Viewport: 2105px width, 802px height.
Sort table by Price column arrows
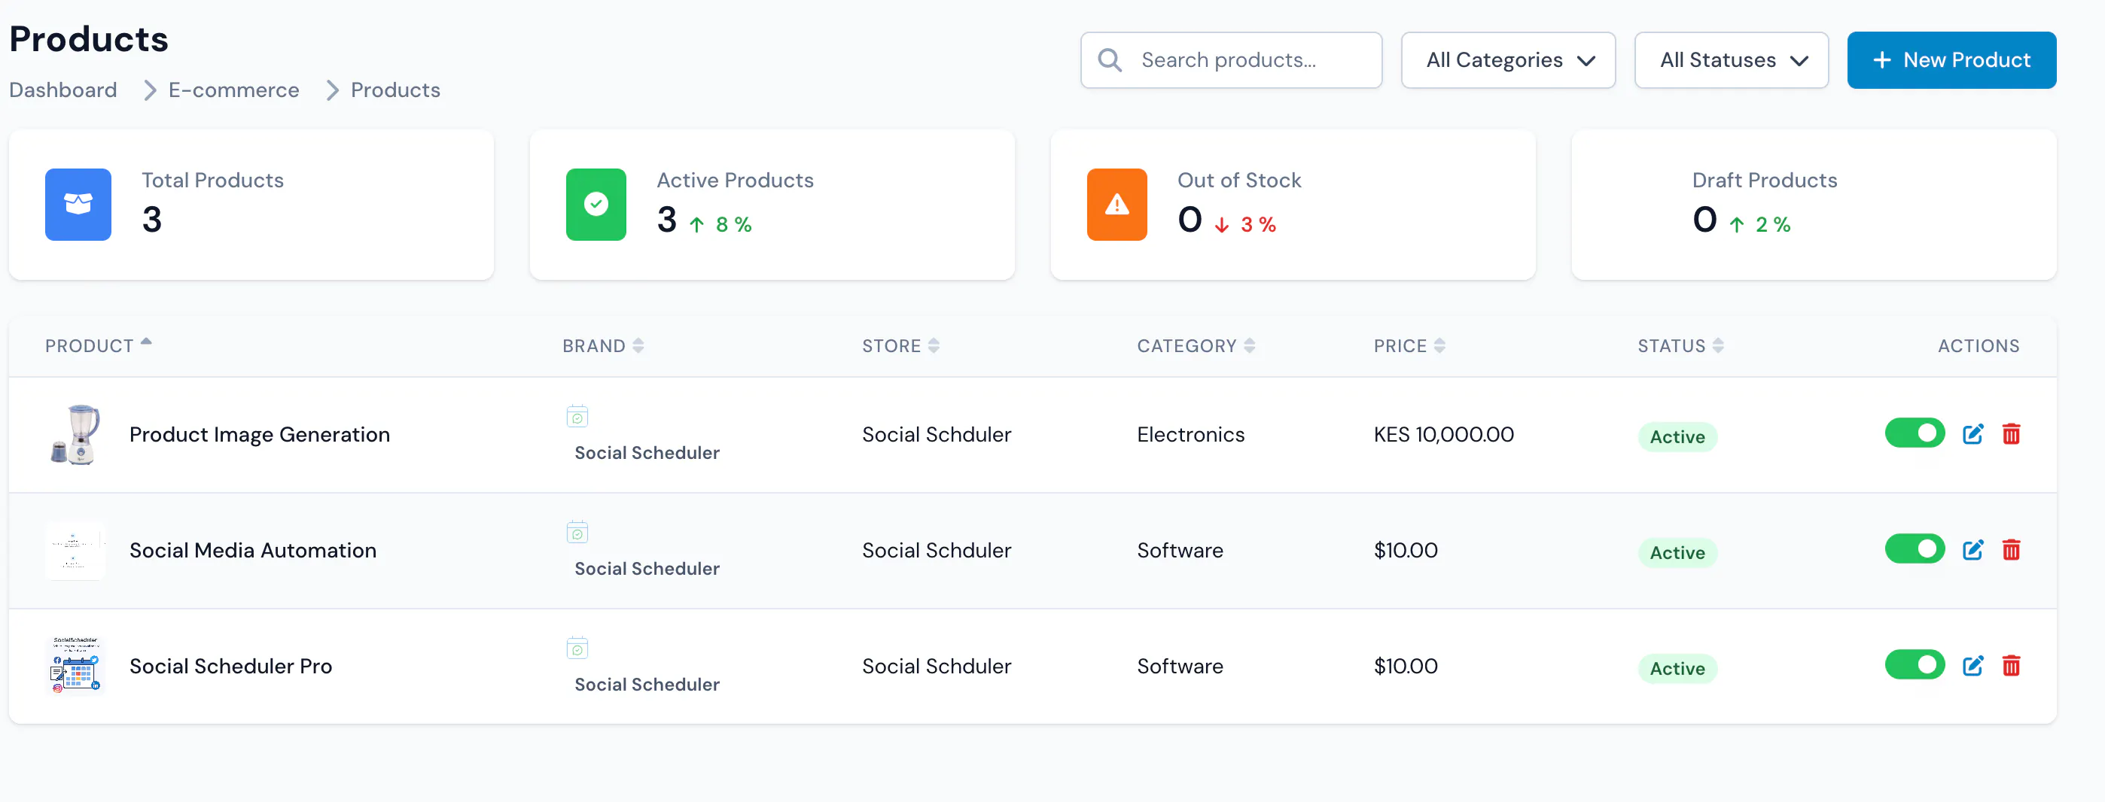pyautogui.click(x=1439, y=345)
